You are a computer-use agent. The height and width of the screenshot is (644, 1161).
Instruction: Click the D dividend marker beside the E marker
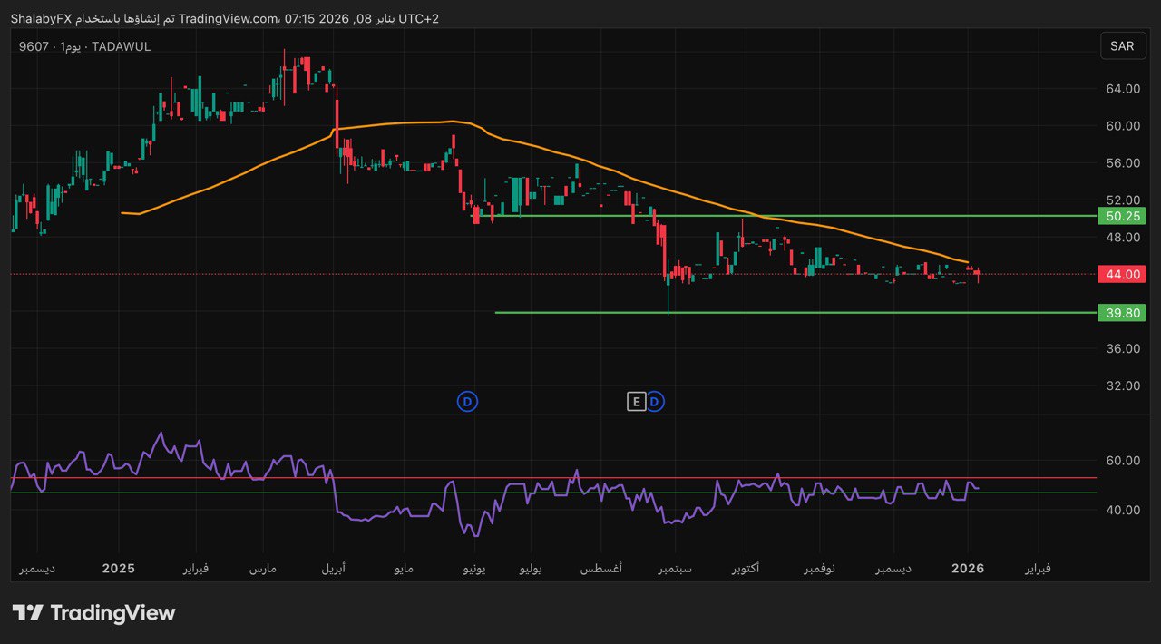click(x=655, y=401)
